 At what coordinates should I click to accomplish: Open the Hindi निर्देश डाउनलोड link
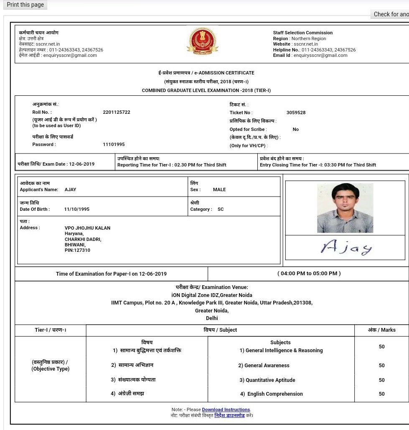tap(229, 415)
